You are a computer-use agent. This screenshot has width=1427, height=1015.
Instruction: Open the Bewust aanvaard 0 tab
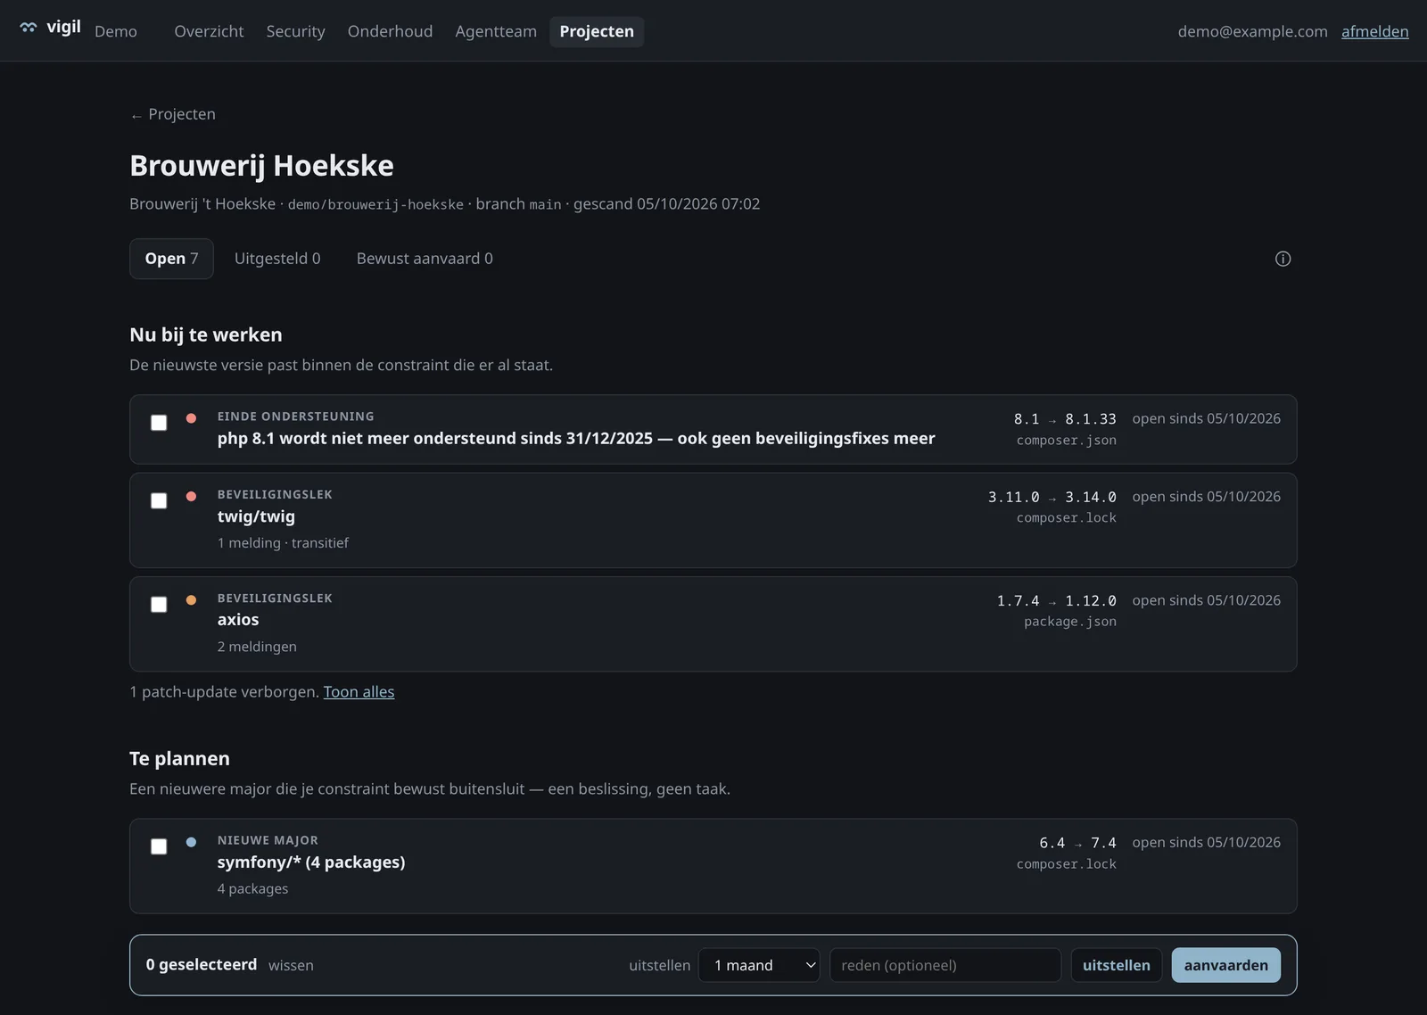tap(425, 259)
